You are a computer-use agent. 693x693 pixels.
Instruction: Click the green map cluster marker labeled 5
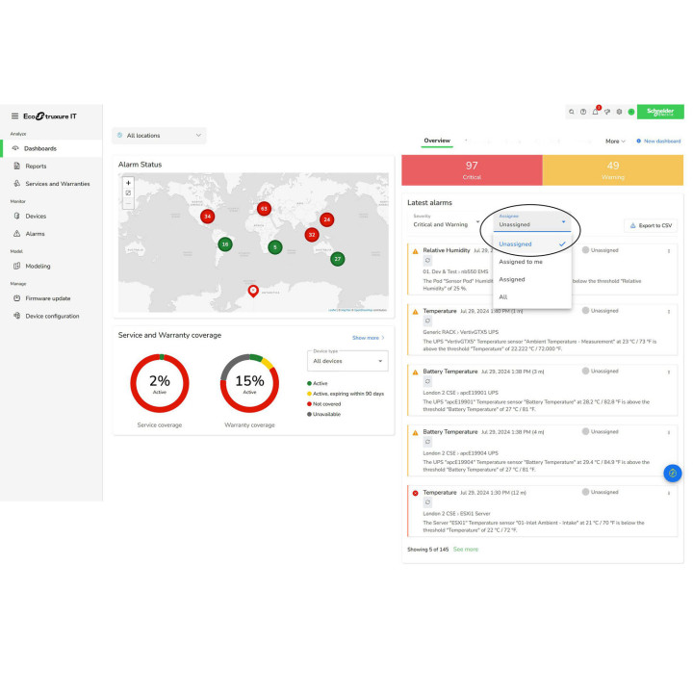point(275,247)
